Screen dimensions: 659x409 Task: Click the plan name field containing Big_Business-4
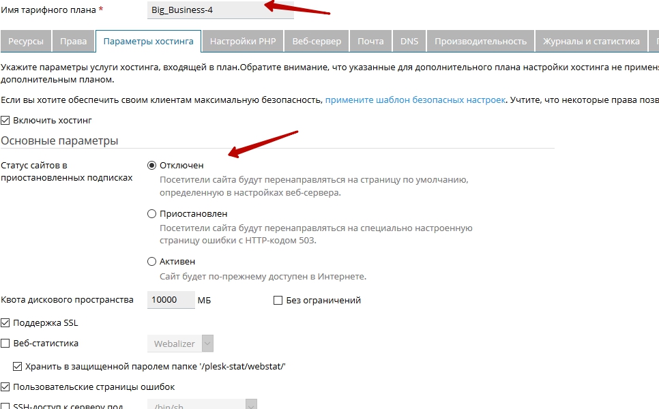tap(220, 10)
